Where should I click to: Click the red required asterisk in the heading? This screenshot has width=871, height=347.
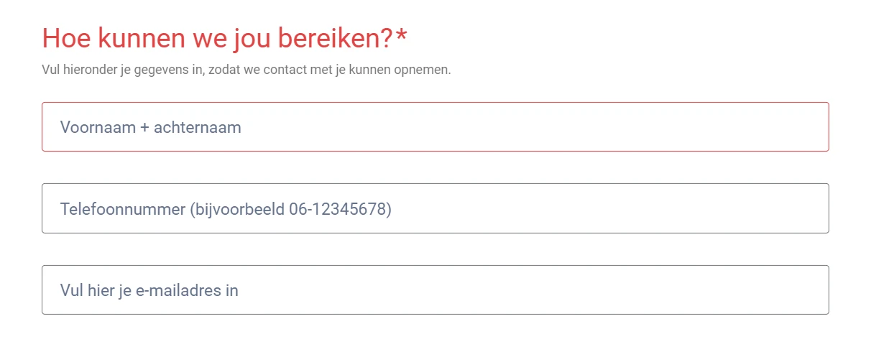[401, 37]
